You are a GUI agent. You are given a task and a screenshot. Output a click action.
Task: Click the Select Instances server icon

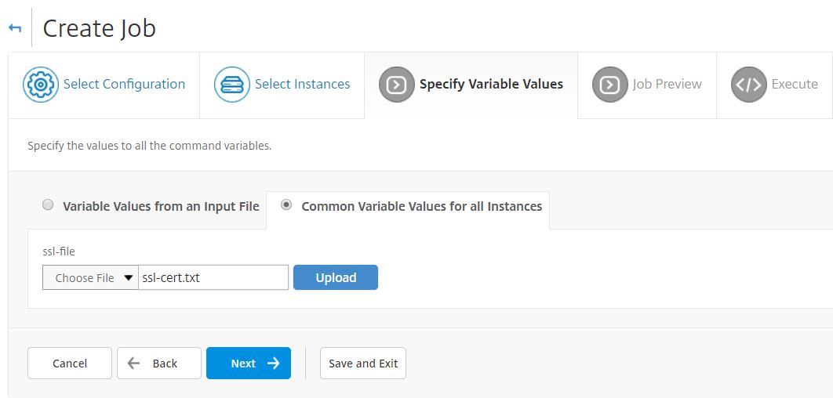(231, 85)
